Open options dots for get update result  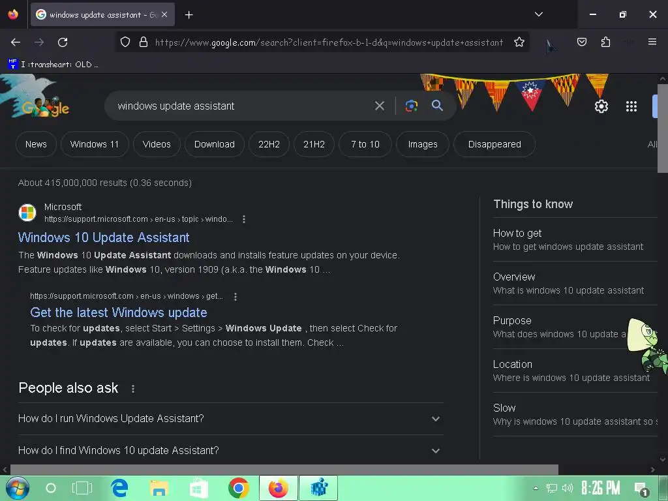235,297
